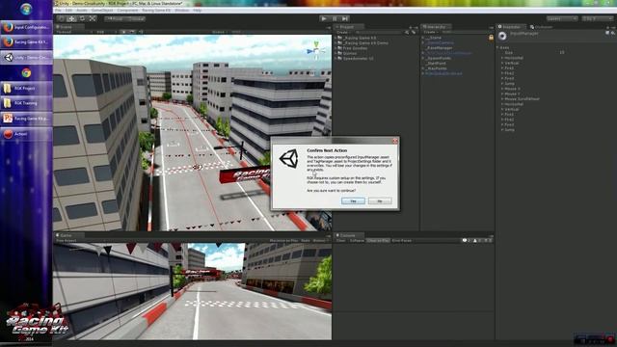Collapse the Axes list in Inspector
This screenshot has height=347, width=617.
[x=497, y=47]
